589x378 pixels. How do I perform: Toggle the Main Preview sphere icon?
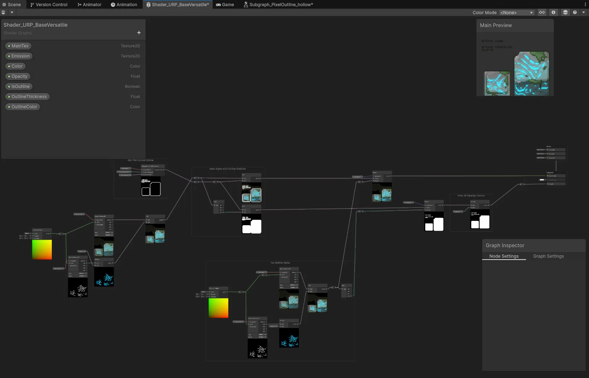[x=565, y=12]
